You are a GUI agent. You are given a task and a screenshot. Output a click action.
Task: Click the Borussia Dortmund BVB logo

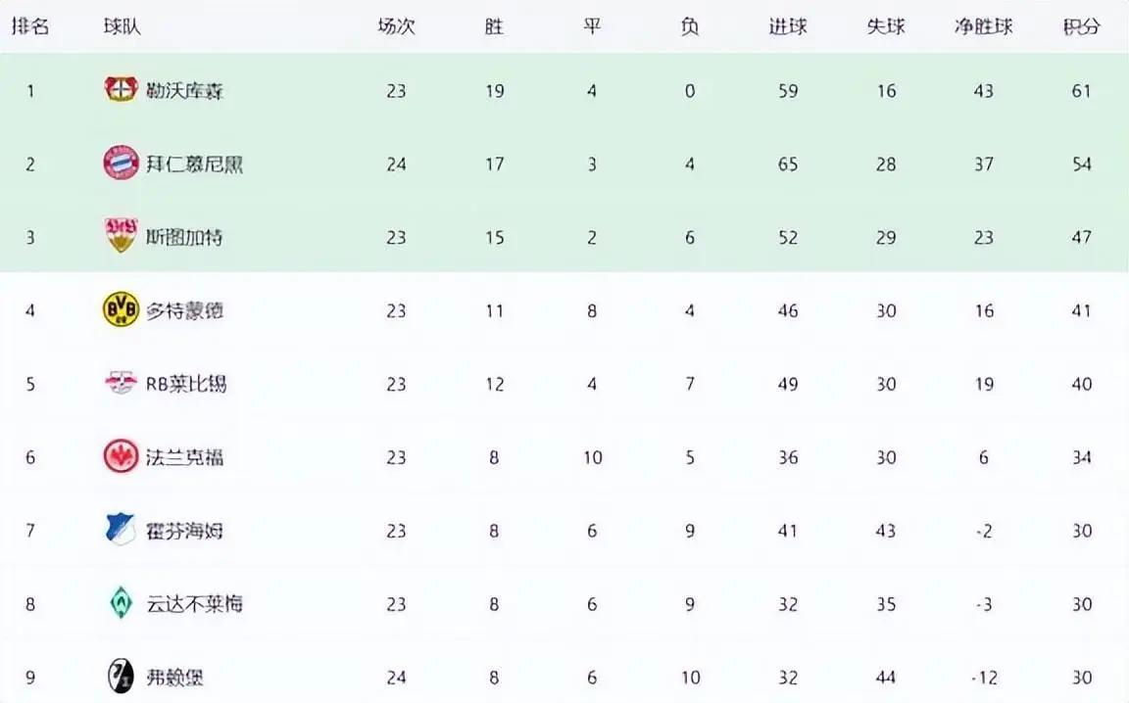click(121, 310)
